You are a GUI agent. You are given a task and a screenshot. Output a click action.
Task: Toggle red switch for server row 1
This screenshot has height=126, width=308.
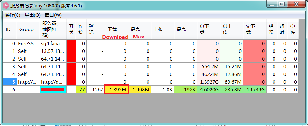click(71, 51)
